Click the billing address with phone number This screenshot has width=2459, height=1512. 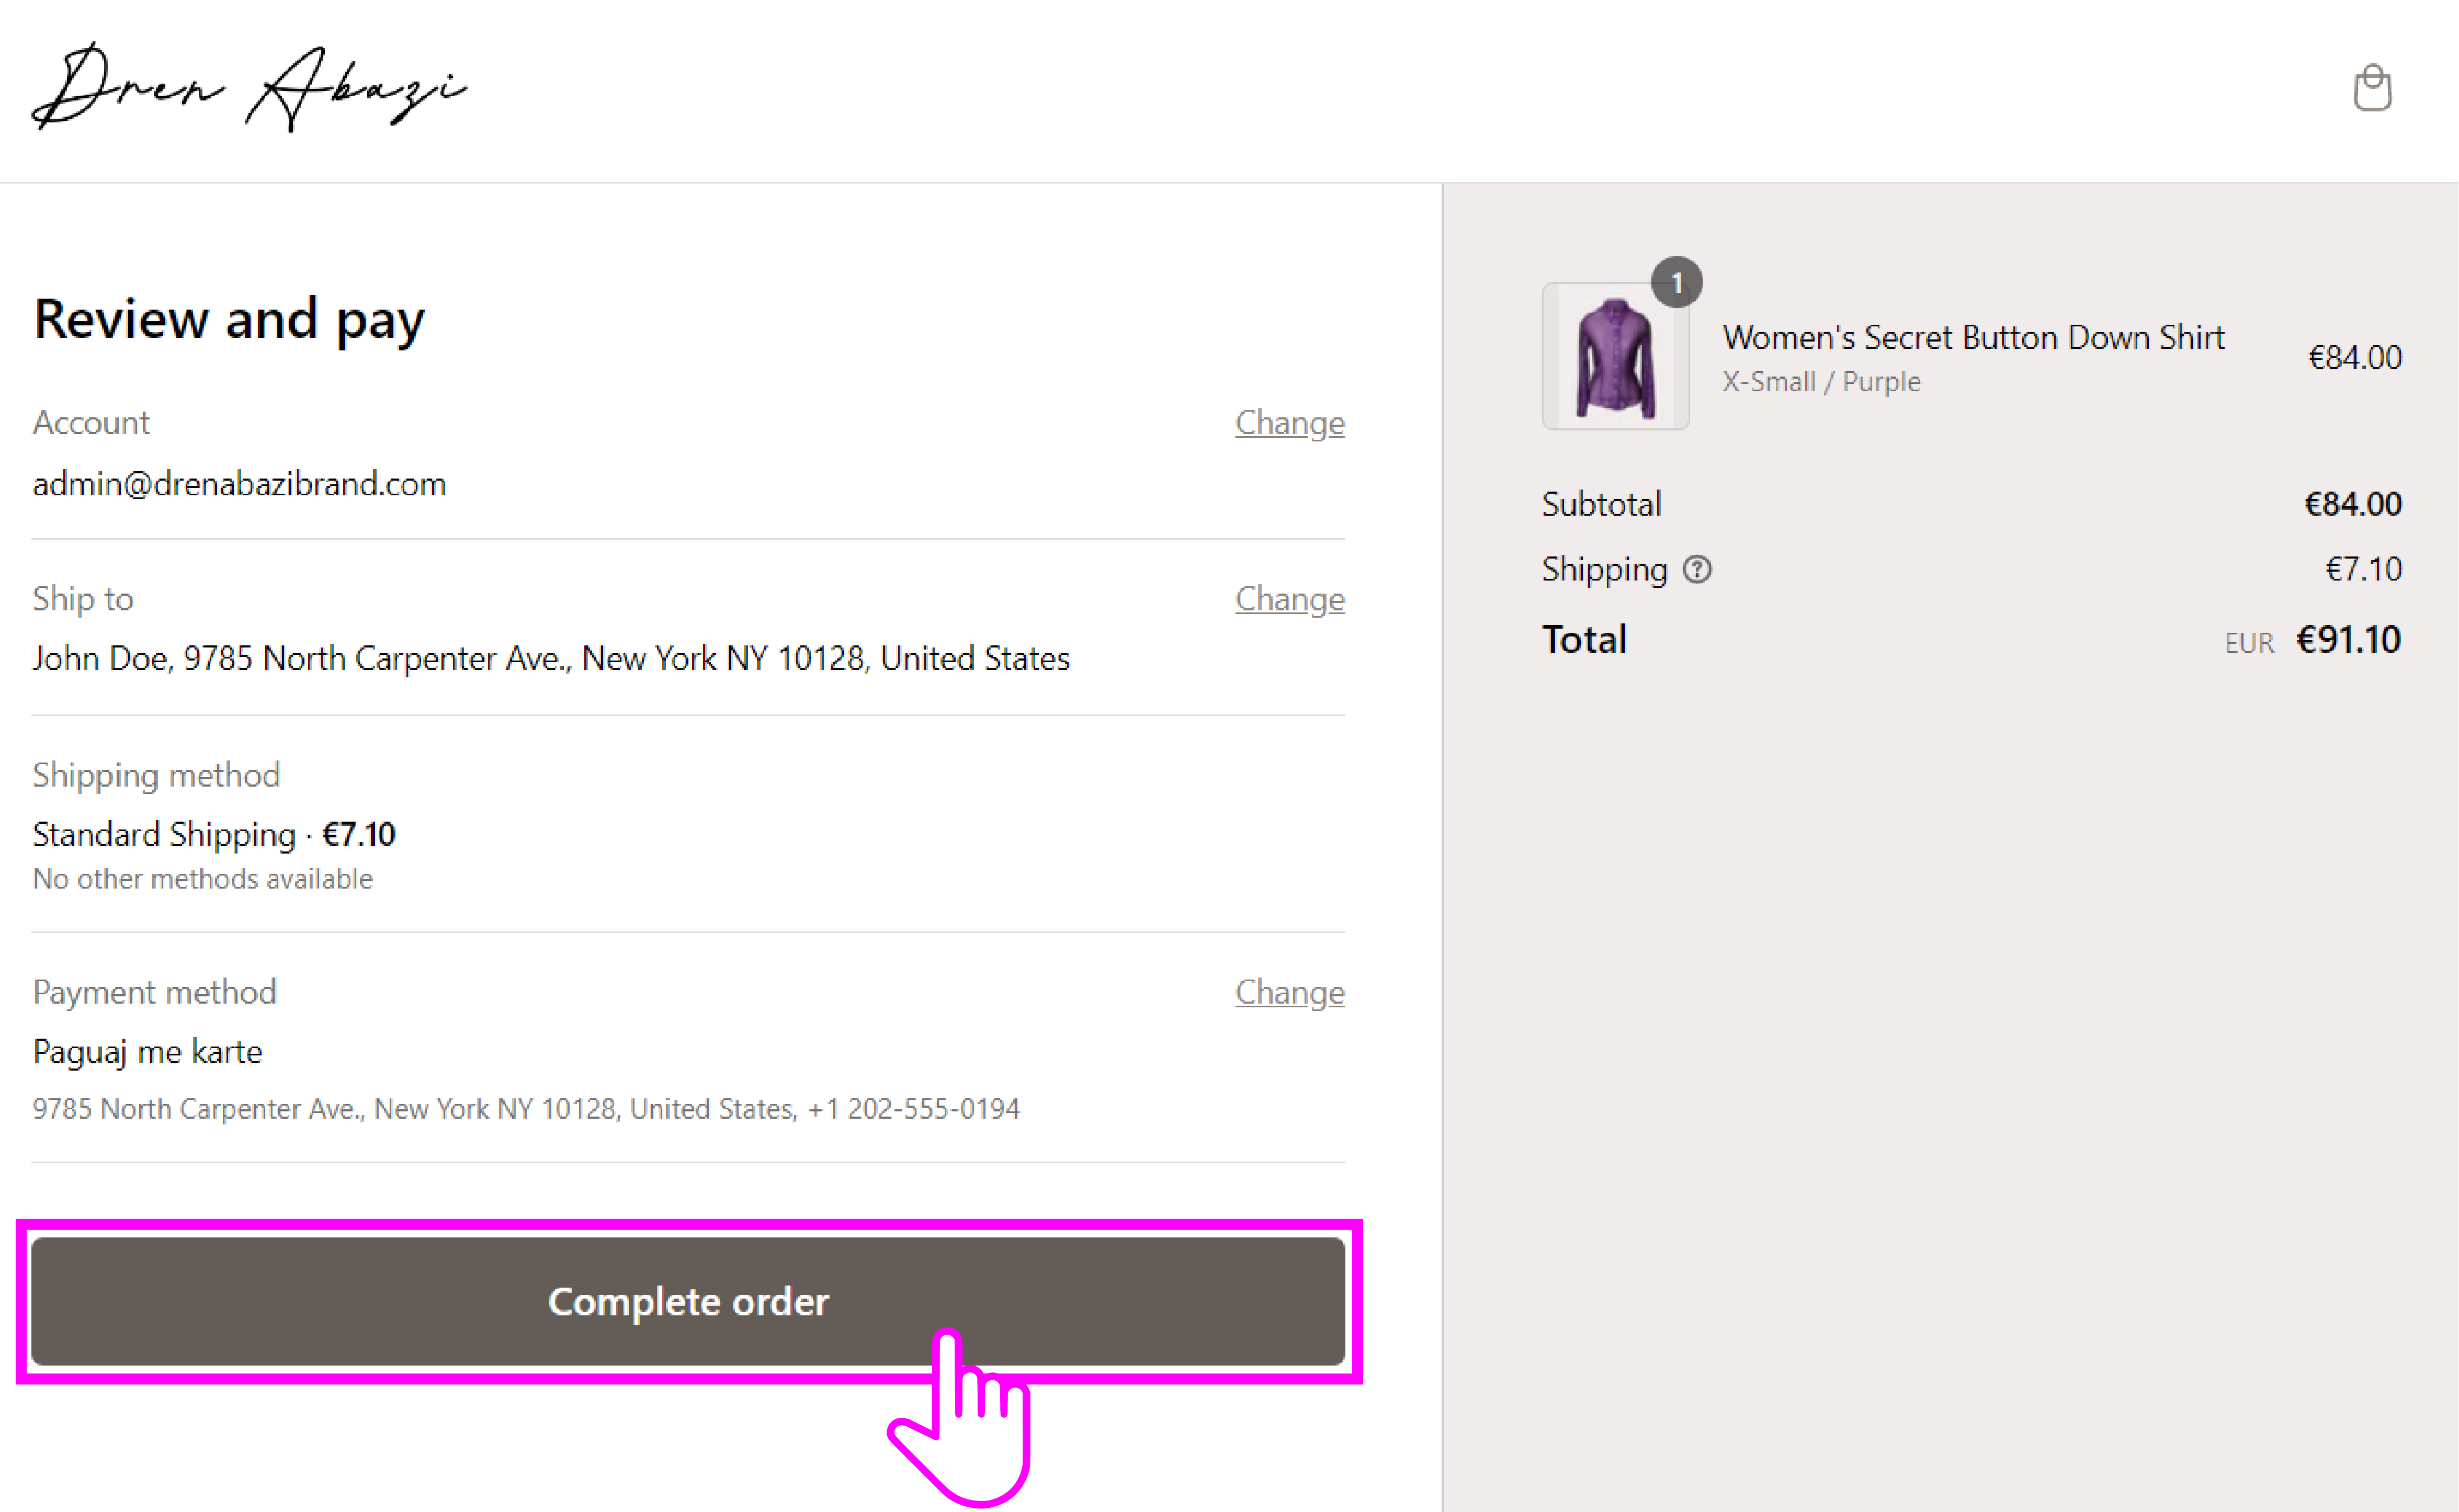coord(526,1109)
